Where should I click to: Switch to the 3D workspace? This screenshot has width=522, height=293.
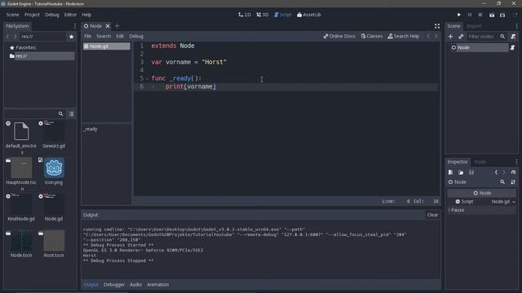coord(263,15)
